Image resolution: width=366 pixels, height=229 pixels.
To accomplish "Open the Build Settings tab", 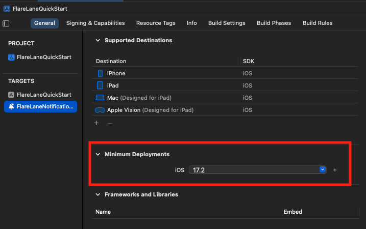I will coord(227,23).
